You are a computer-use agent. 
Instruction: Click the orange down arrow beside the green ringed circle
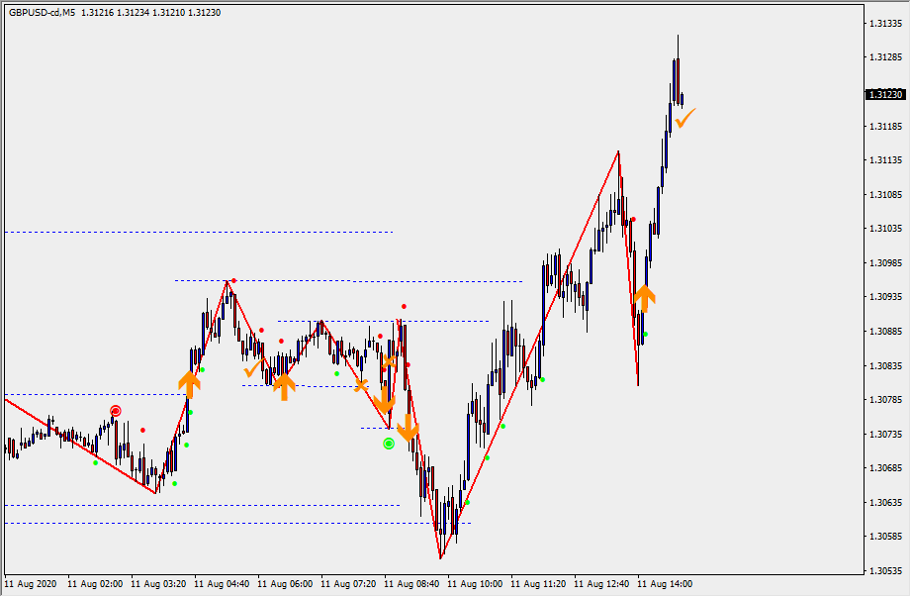tap(408, 431)
